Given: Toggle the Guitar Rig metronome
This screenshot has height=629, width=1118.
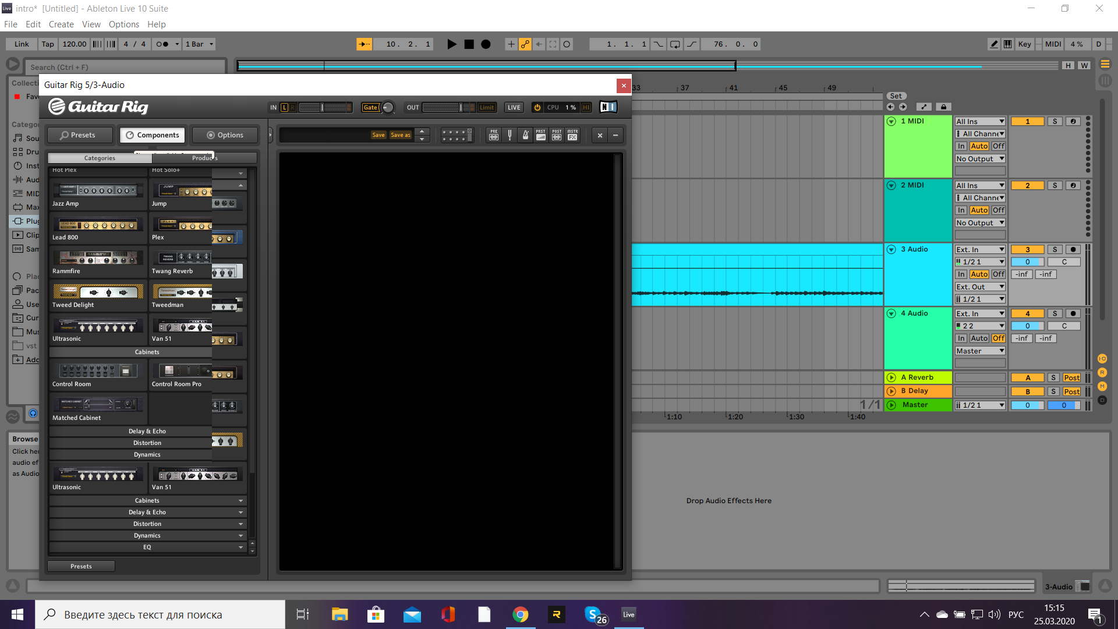Looking at the screenshot, I should [x=525, y=135].
